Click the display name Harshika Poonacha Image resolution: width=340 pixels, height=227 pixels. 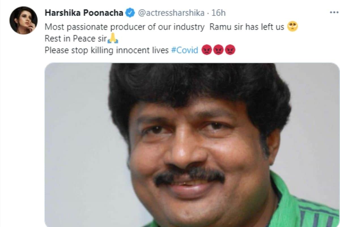(84, 13)
